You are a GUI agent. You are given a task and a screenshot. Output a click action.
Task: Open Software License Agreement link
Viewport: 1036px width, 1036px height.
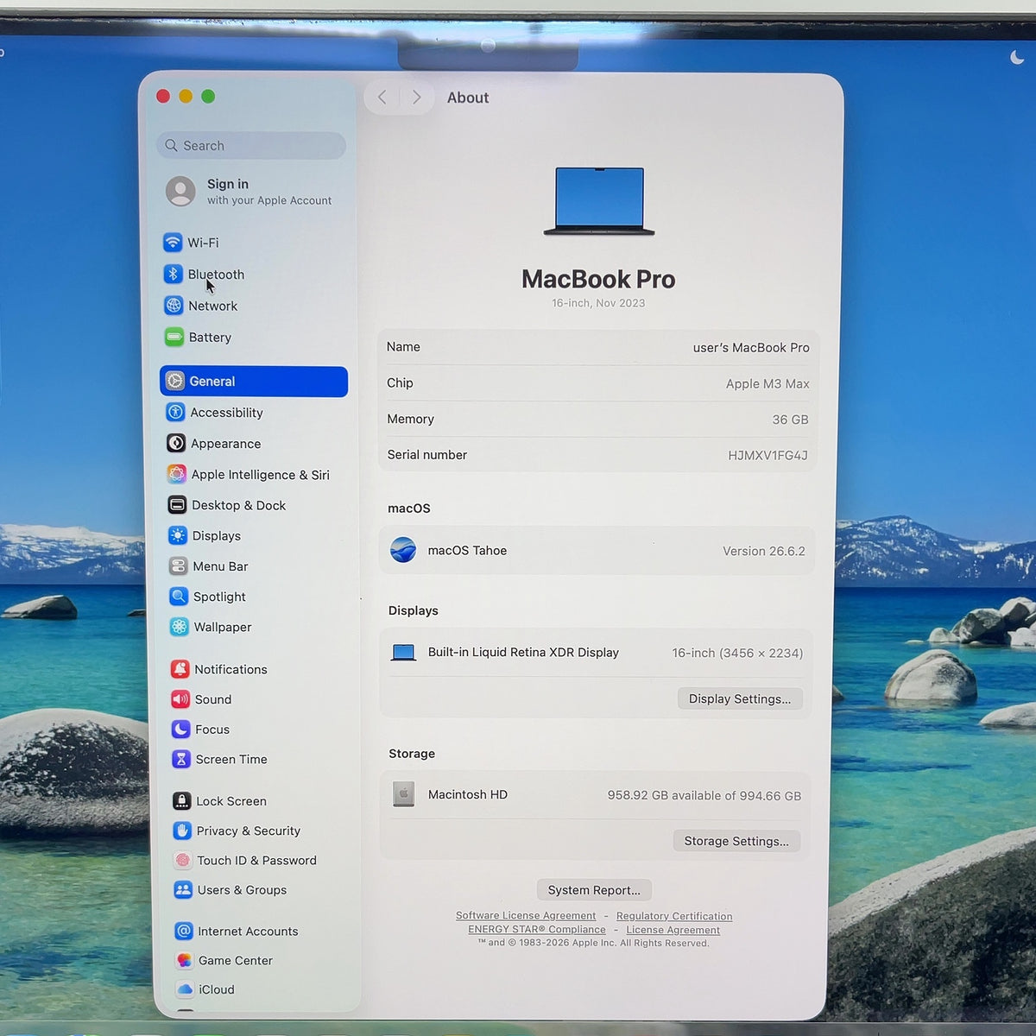526,916
